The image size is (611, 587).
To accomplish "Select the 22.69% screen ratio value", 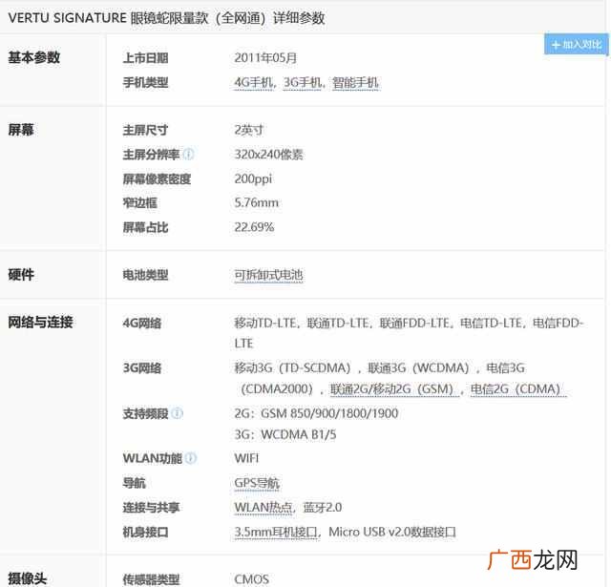I will coord(254,227).
